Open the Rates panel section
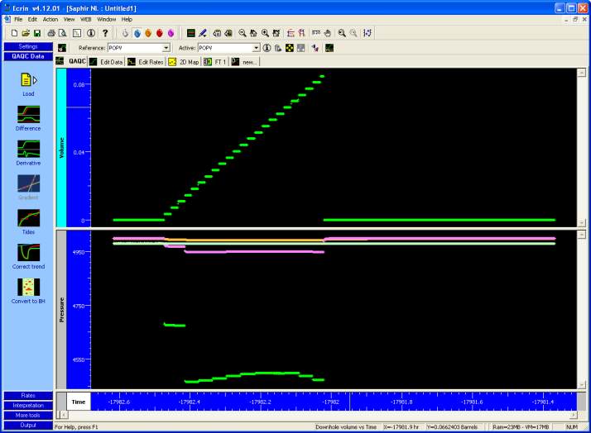The width and height of the screenshot is (591, 433). pyautogui.click(x=27, y=396)
